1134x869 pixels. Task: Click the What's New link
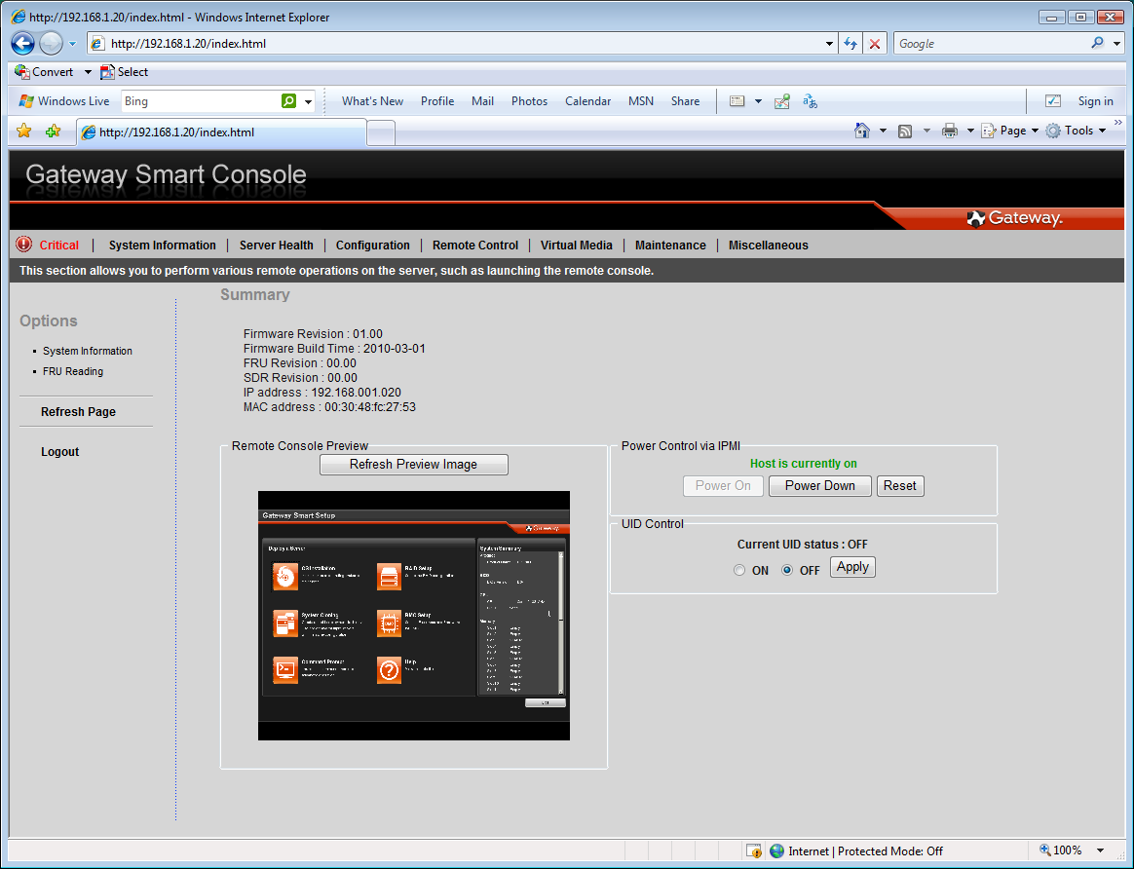(x=372, y=101)
